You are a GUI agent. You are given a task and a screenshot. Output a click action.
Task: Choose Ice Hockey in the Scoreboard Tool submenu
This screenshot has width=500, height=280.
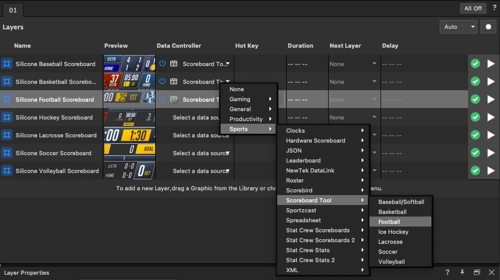pyautogui.click(x=400, y=232)
